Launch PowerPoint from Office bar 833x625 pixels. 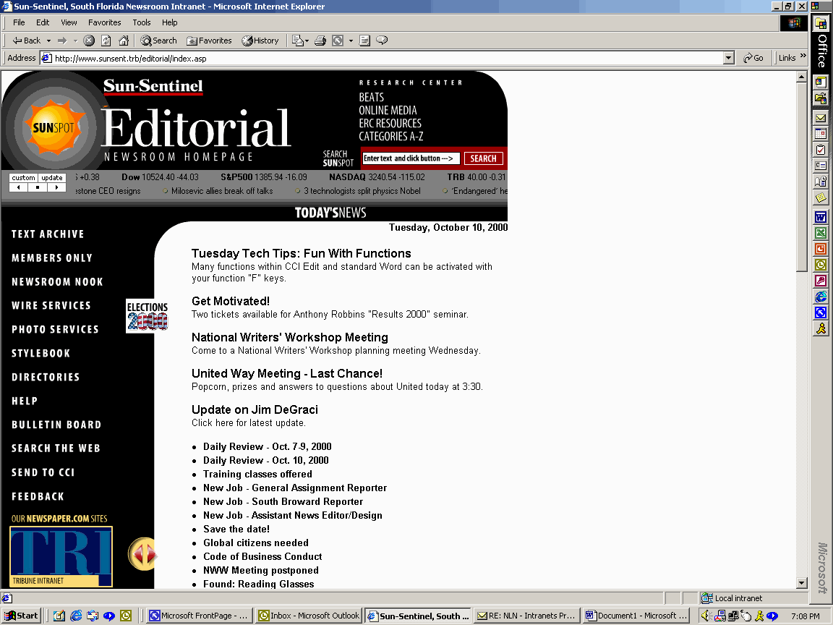[821, 249]
